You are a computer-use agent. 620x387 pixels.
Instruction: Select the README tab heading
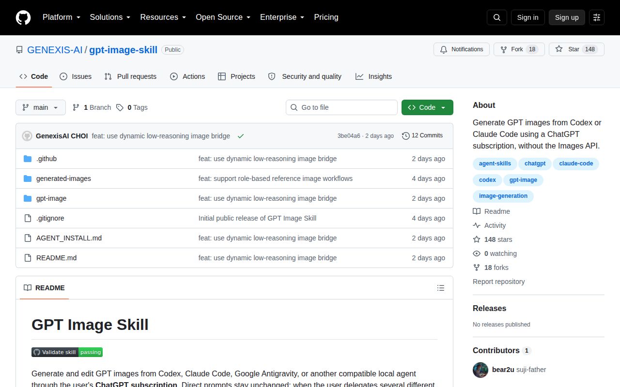[44, 288]
